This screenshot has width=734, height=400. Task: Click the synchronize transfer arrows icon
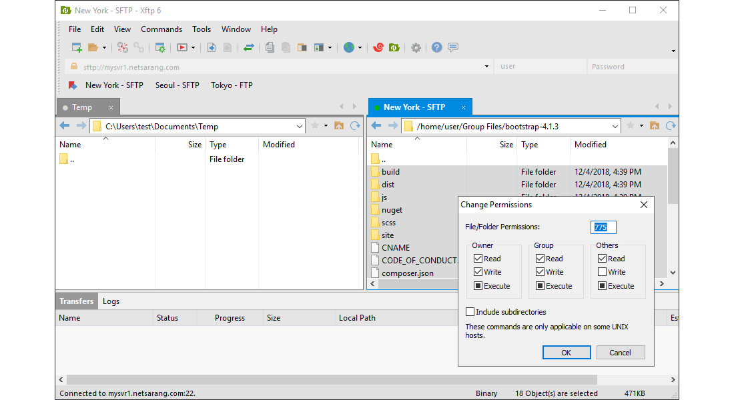[x=249, y=48]
